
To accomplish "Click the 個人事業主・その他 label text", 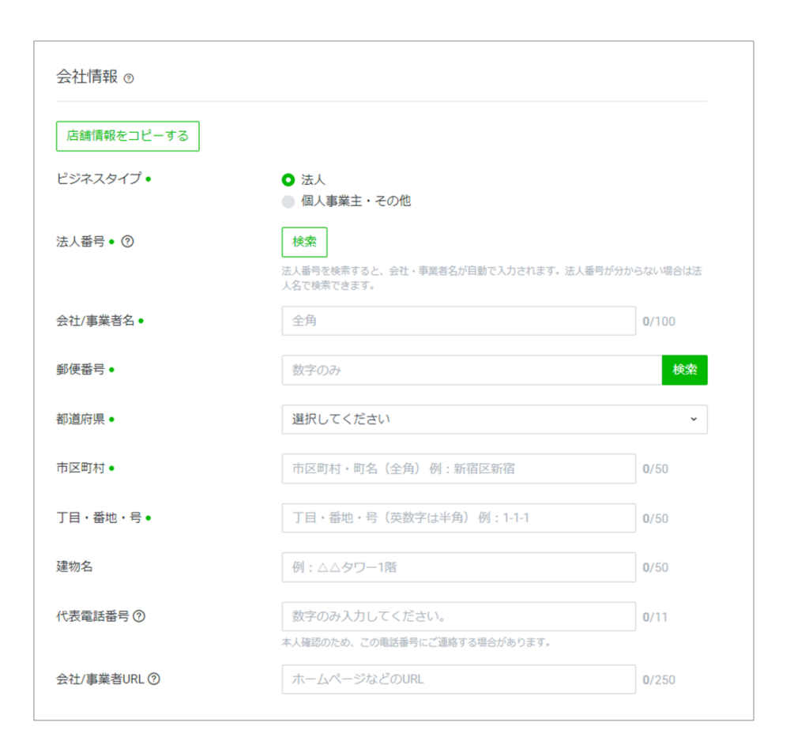I will 356,201.
